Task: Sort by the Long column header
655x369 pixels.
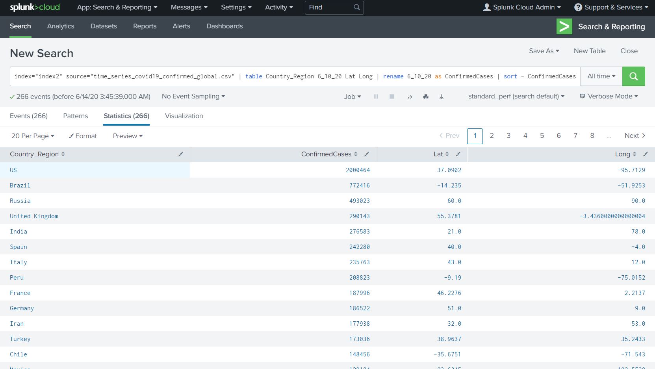Action: (x=635, y=154)
